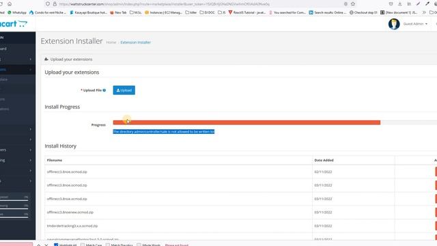Toggle the Whole Words checkbox
The width and height of the screenshot is (437, 246).
pyautogui.click(x=139, y=245)
